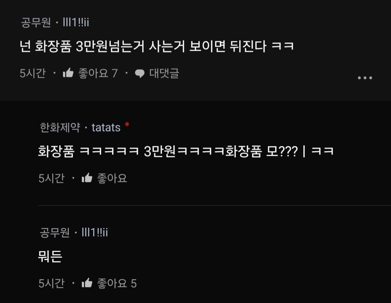391x303 pixels.
Task: Click the 대댓글 reply button
Action: 164,73
